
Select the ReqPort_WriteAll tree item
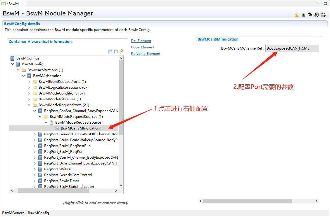58,169
